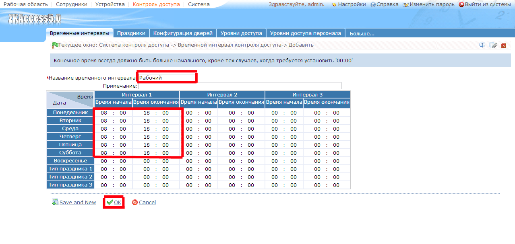Image resolution: width=515 pixels, height=244 pixels.
Task: Open the Уровни доступа tab
Action: (x=242, y=33)
